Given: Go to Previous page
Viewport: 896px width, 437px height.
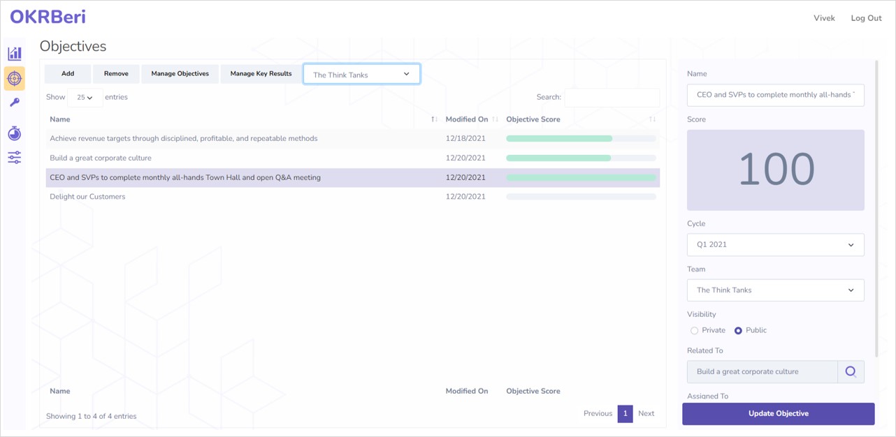Looking at the screenshot, I should [598, 413].
